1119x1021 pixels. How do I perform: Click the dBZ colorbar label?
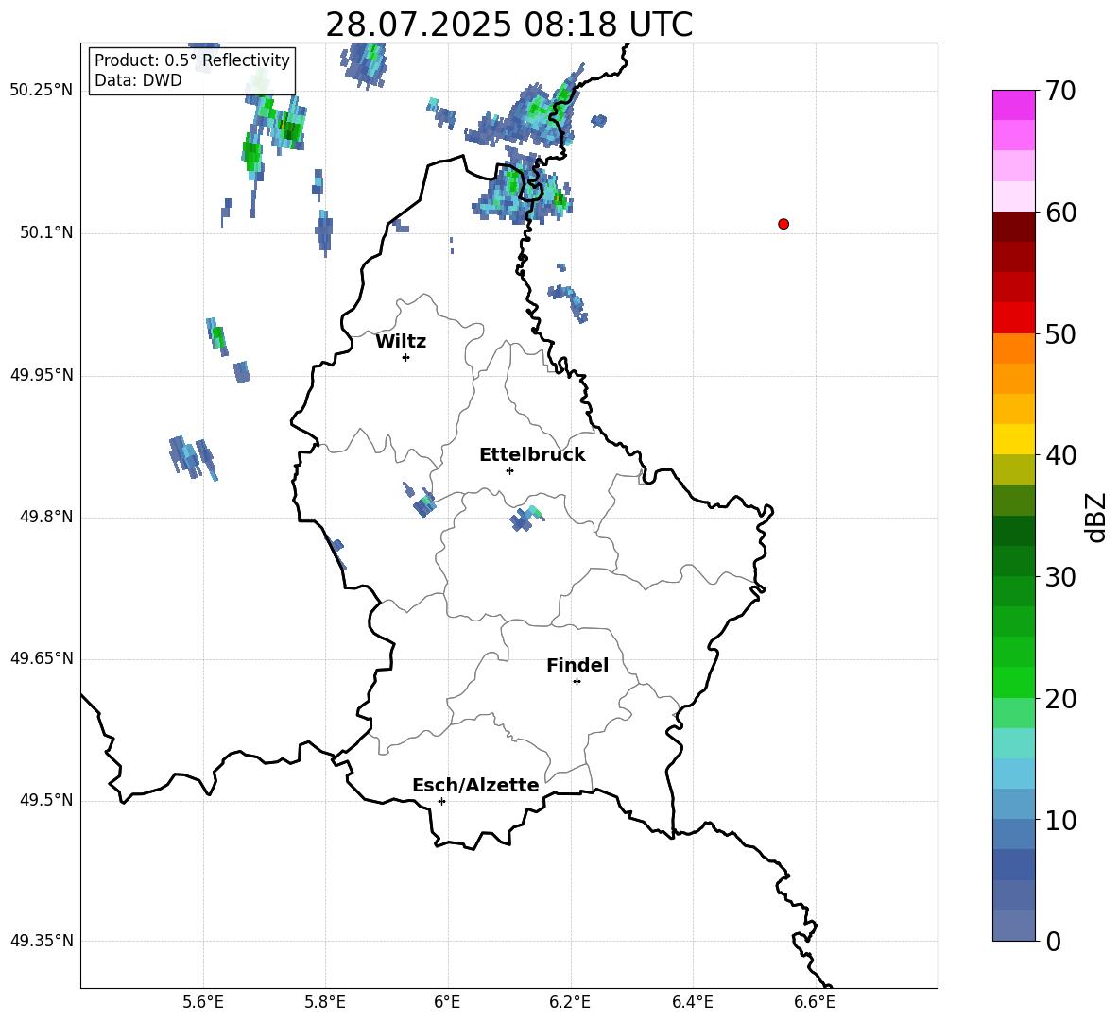(x=1095, y=517)
